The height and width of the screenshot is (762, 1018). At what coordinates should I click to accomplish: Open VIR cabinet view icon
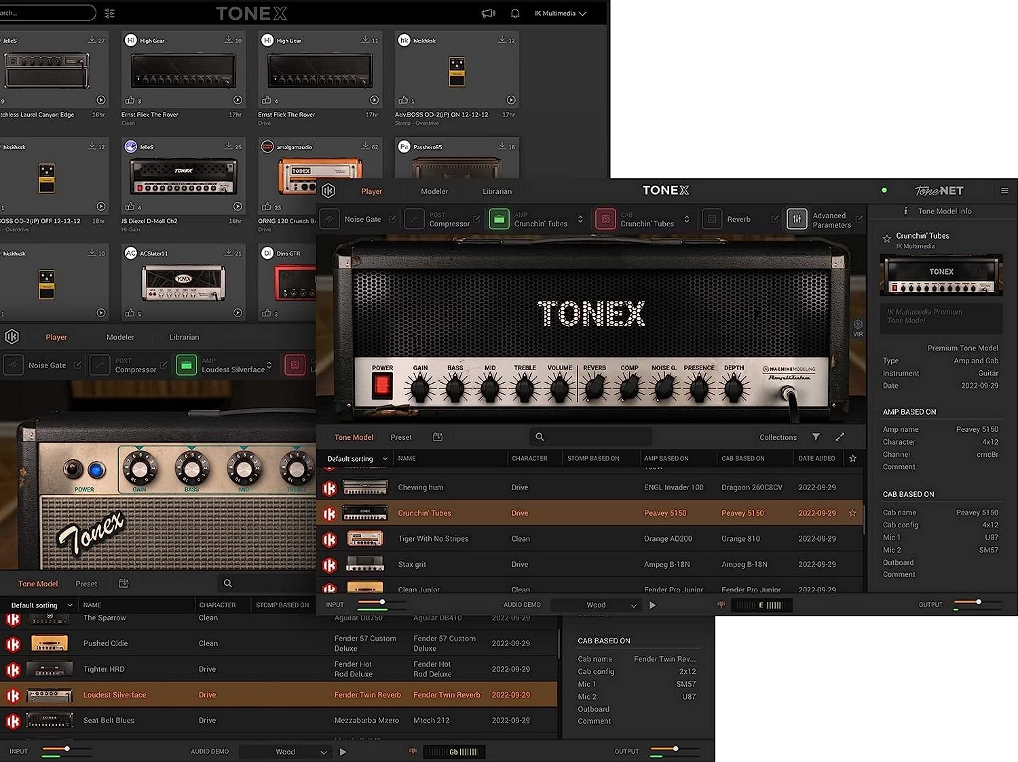coord(858,328)
